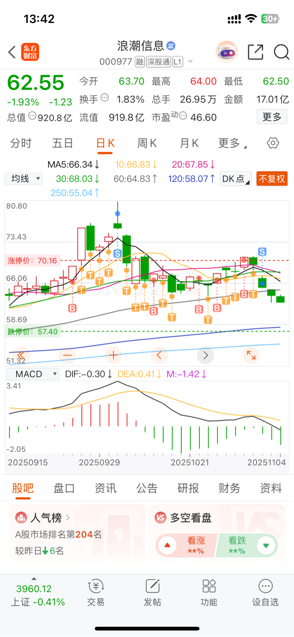Tap the 250:55.04 moving average value
This screenshot has width=294, height=637.
point(75,193)
